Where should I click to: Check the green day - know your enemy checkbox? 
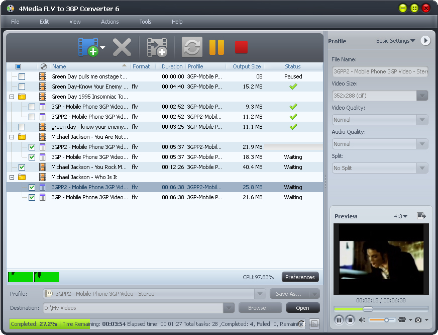pos(22,127)
